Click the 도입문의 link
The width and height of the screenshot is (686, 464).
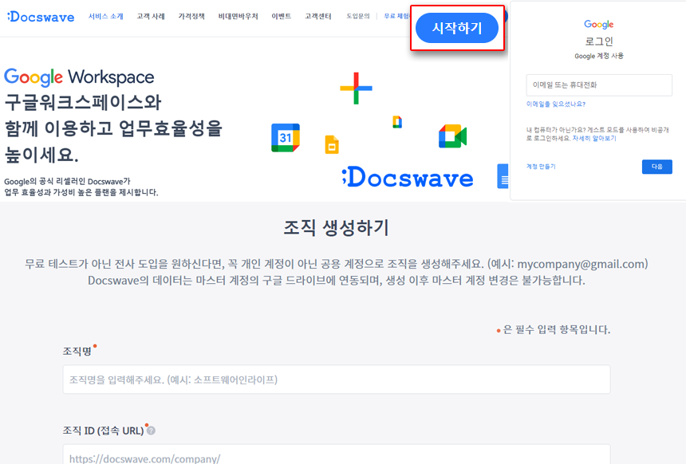pyautogui.click(x=358, y=16)
